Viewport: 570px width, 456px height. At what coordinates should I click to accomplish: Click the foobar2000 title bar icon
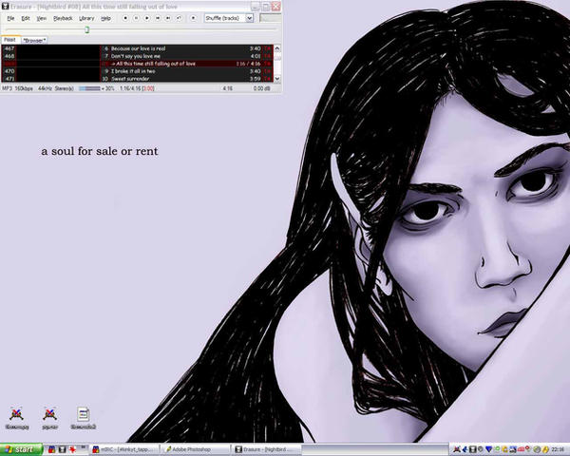tap(5, 7)
